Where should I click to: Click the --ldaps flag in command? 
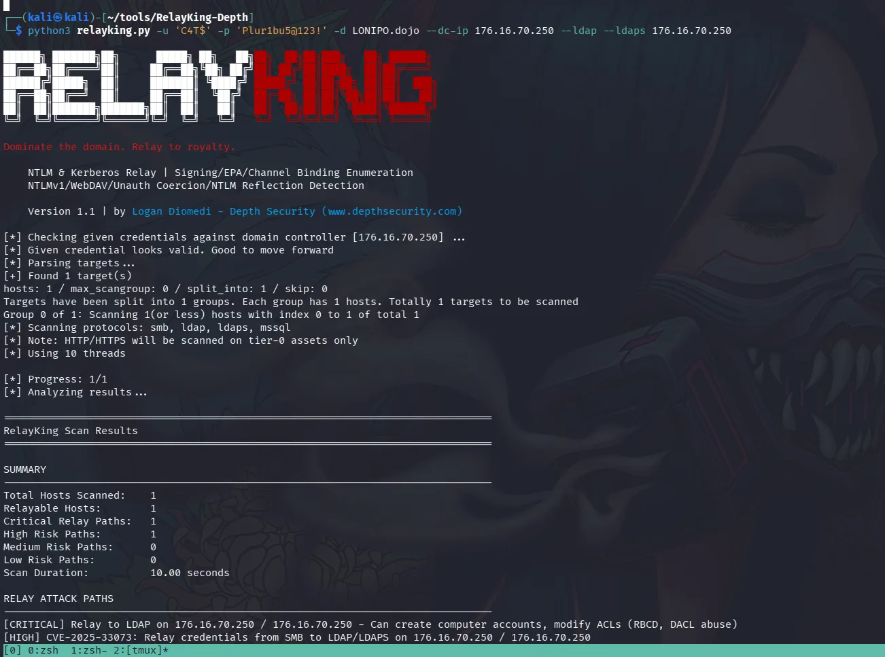[624, 31]
